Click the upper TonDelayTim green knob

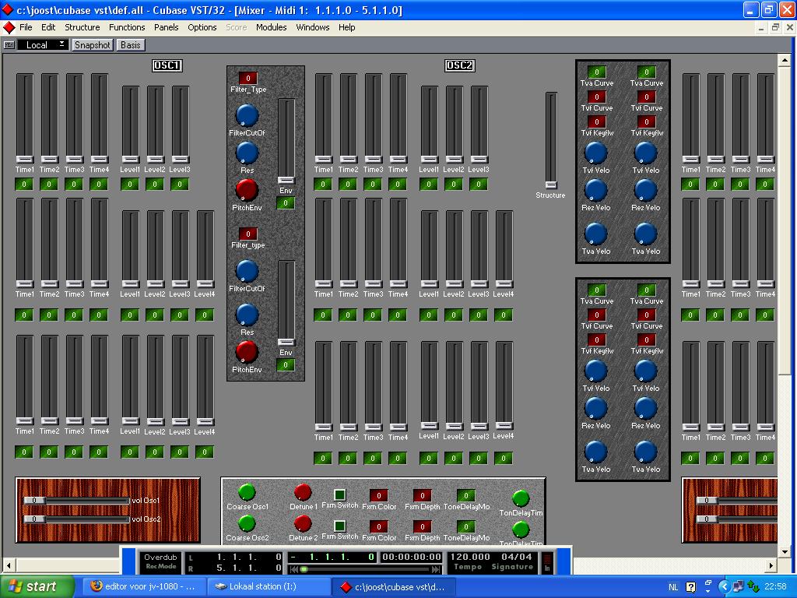[x=521, y=499]
